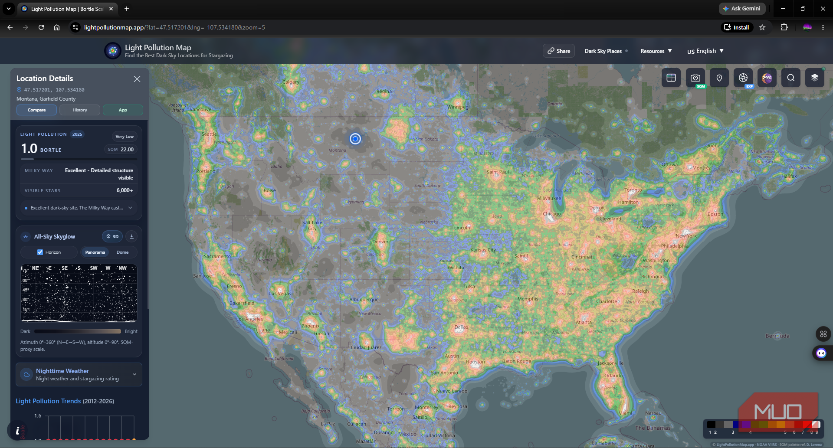Select the App tab

point(123,110)
